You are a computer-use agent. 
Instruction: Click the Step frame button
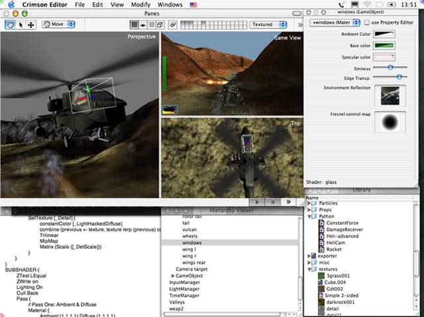pyautogui.click(x=288, y=201)
